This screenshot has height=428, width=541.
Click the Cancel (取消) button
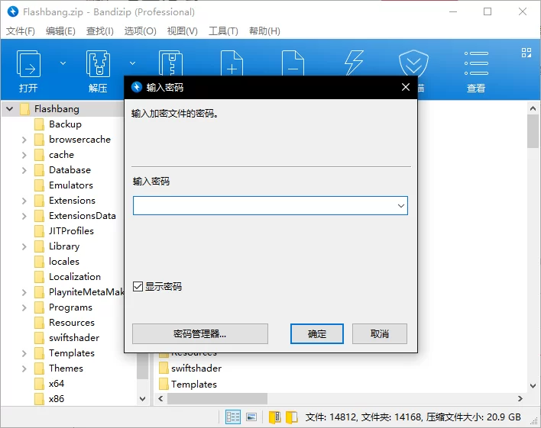(x=380, y=333)
